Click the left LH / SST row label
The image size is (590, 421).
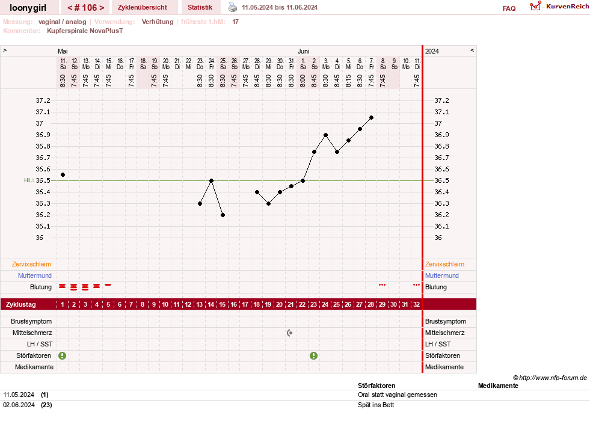pyautogui.click(x=40, y=344)
